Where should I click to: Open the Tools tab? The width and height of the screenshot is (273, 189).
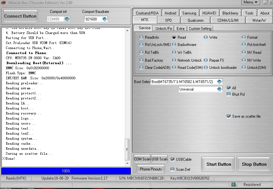coord(249,13)
